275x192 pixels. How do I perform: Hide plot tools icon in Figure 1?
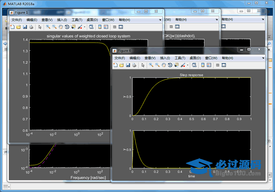(x=115, y=27)
